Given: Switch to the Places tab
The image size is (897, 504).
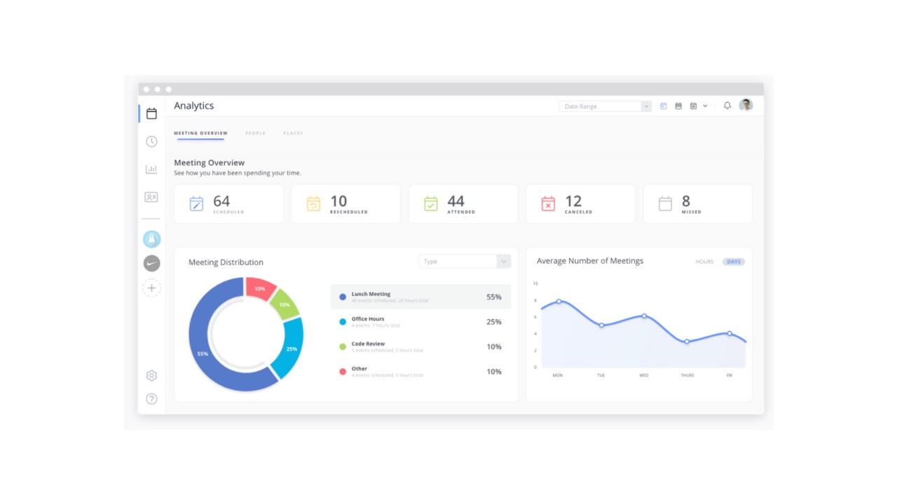Looking at the screenshot, I should (293, 133).
